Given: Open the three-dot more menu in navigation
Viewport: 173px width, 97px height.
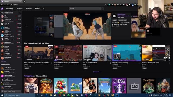Looking at the screenshot, I should point(44,9).
